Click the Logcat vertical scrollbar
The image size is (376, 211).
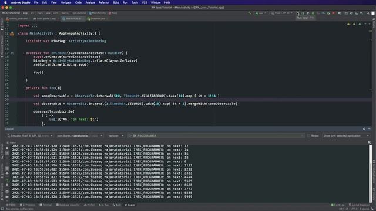point(371,173)
